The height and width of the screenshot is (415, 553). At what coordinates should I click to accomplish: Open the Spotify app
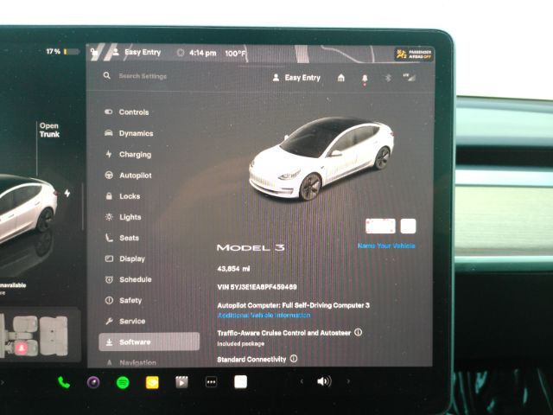pos(123,382)
